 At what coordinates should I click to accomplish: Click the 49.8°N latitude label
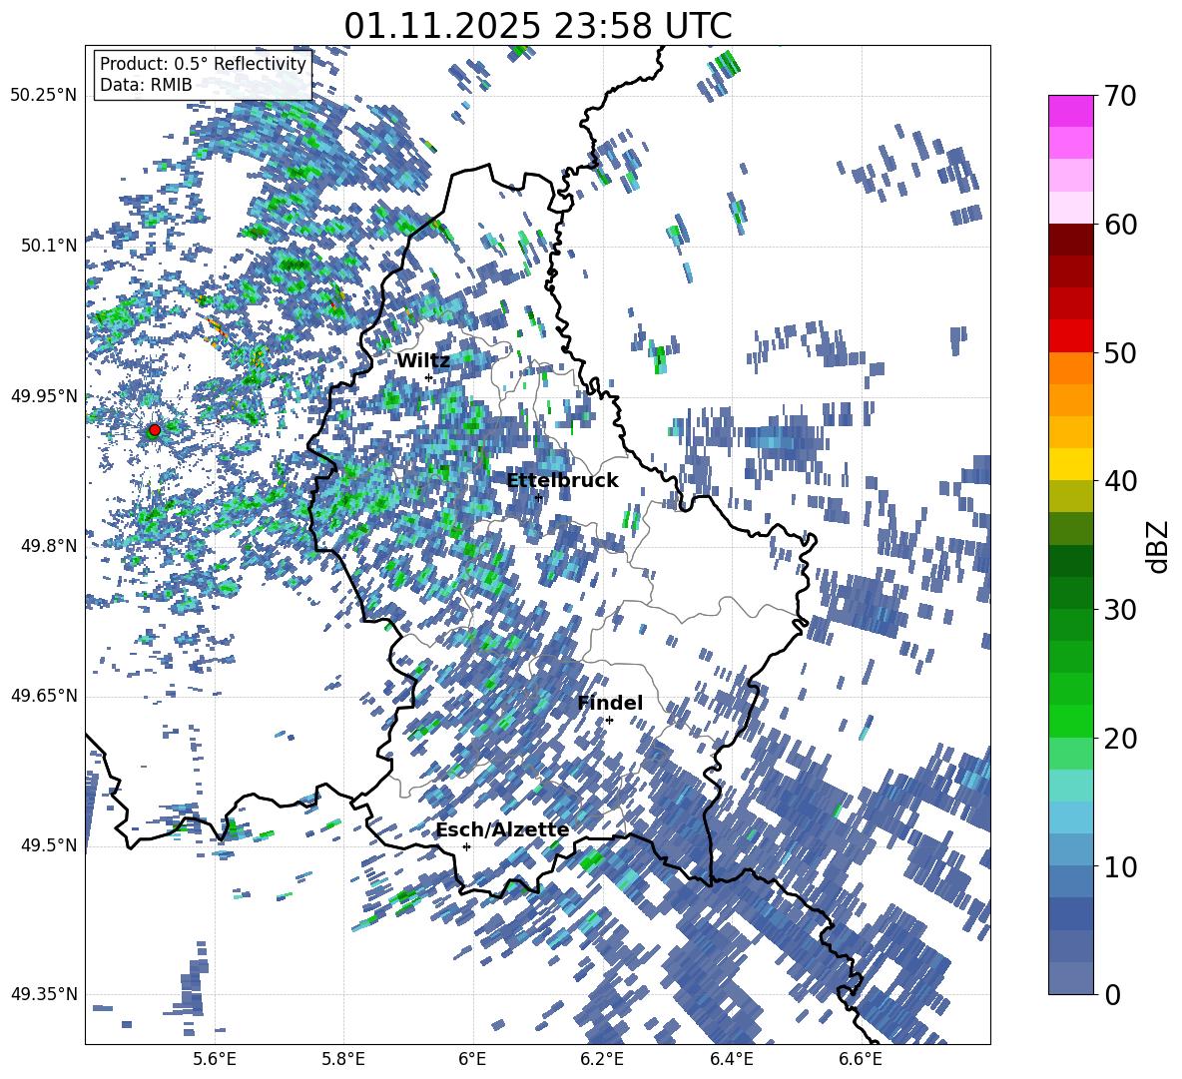coord(50,546)
